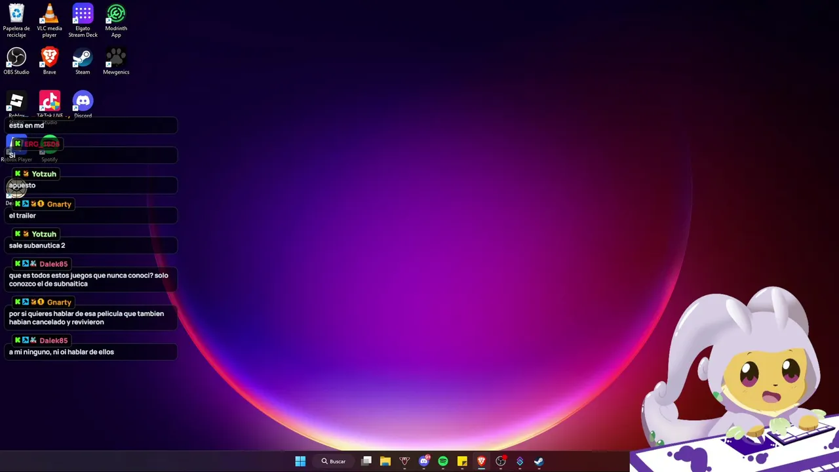Select the Brave desktop shortcut
Viewport: 839px width, 472px height.
[x=50, y=61]
